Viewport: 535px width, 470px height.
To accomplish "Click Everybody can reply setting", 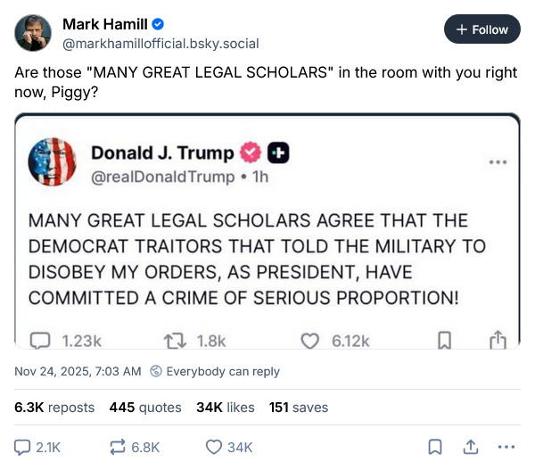I will click(x=215, y=371).
